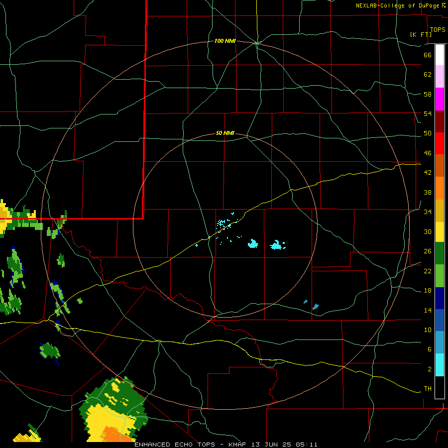Click the yellow legend swatch
The height and width of the screenshot is (448, 448).
point(440,232)
